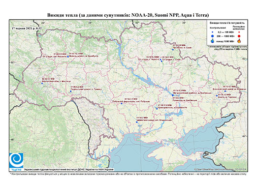Select the Побузький феронікель heat marker
The width and height of the screenshot is (256, 181).
122,104
